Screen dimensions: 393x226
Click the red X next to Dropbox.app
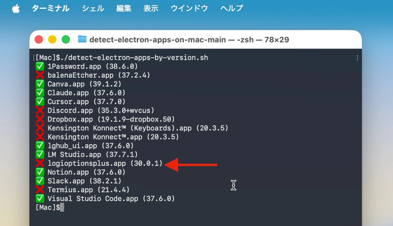(40, 119)
